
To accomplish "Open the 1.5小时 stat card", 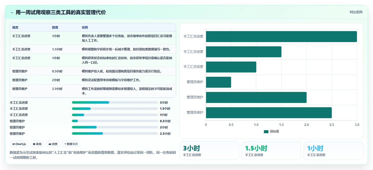I will (x=271, y=151).
